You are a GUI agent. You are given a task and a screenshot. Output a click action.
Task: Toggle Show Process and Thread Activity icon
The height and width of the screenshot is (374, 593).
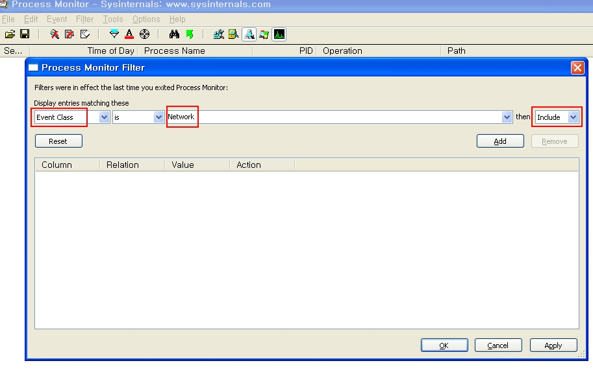tap(264, 34)
